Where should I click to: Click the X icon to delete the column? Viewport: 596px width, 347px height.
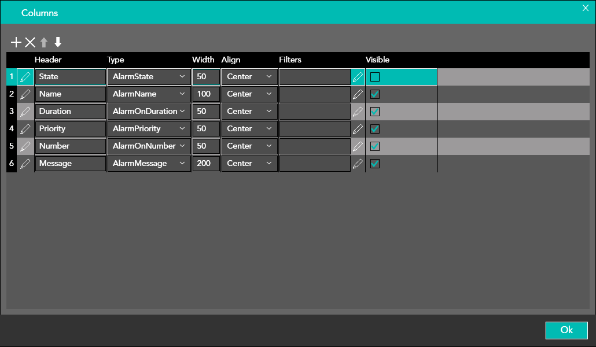(x=30, y=42)
